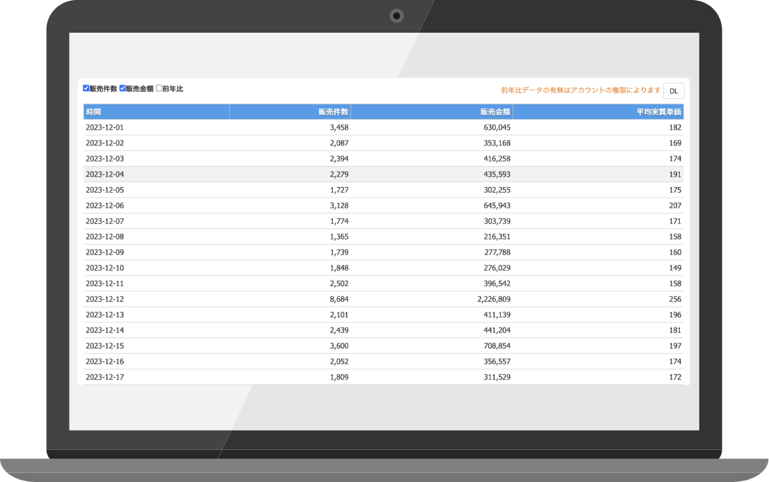Click the 前年比データ permission notice text
Image resolution: width=769 pixels, height=482 pixels.
click(x=580, y=90)
